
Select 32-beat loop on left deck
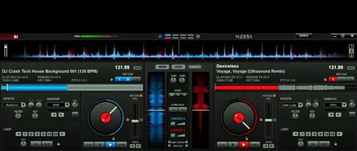[x=56, y=134]
